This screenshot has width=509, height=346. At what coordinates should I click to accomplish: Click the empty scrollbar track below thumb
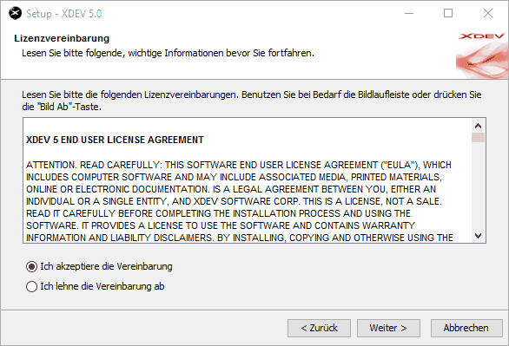478,186
